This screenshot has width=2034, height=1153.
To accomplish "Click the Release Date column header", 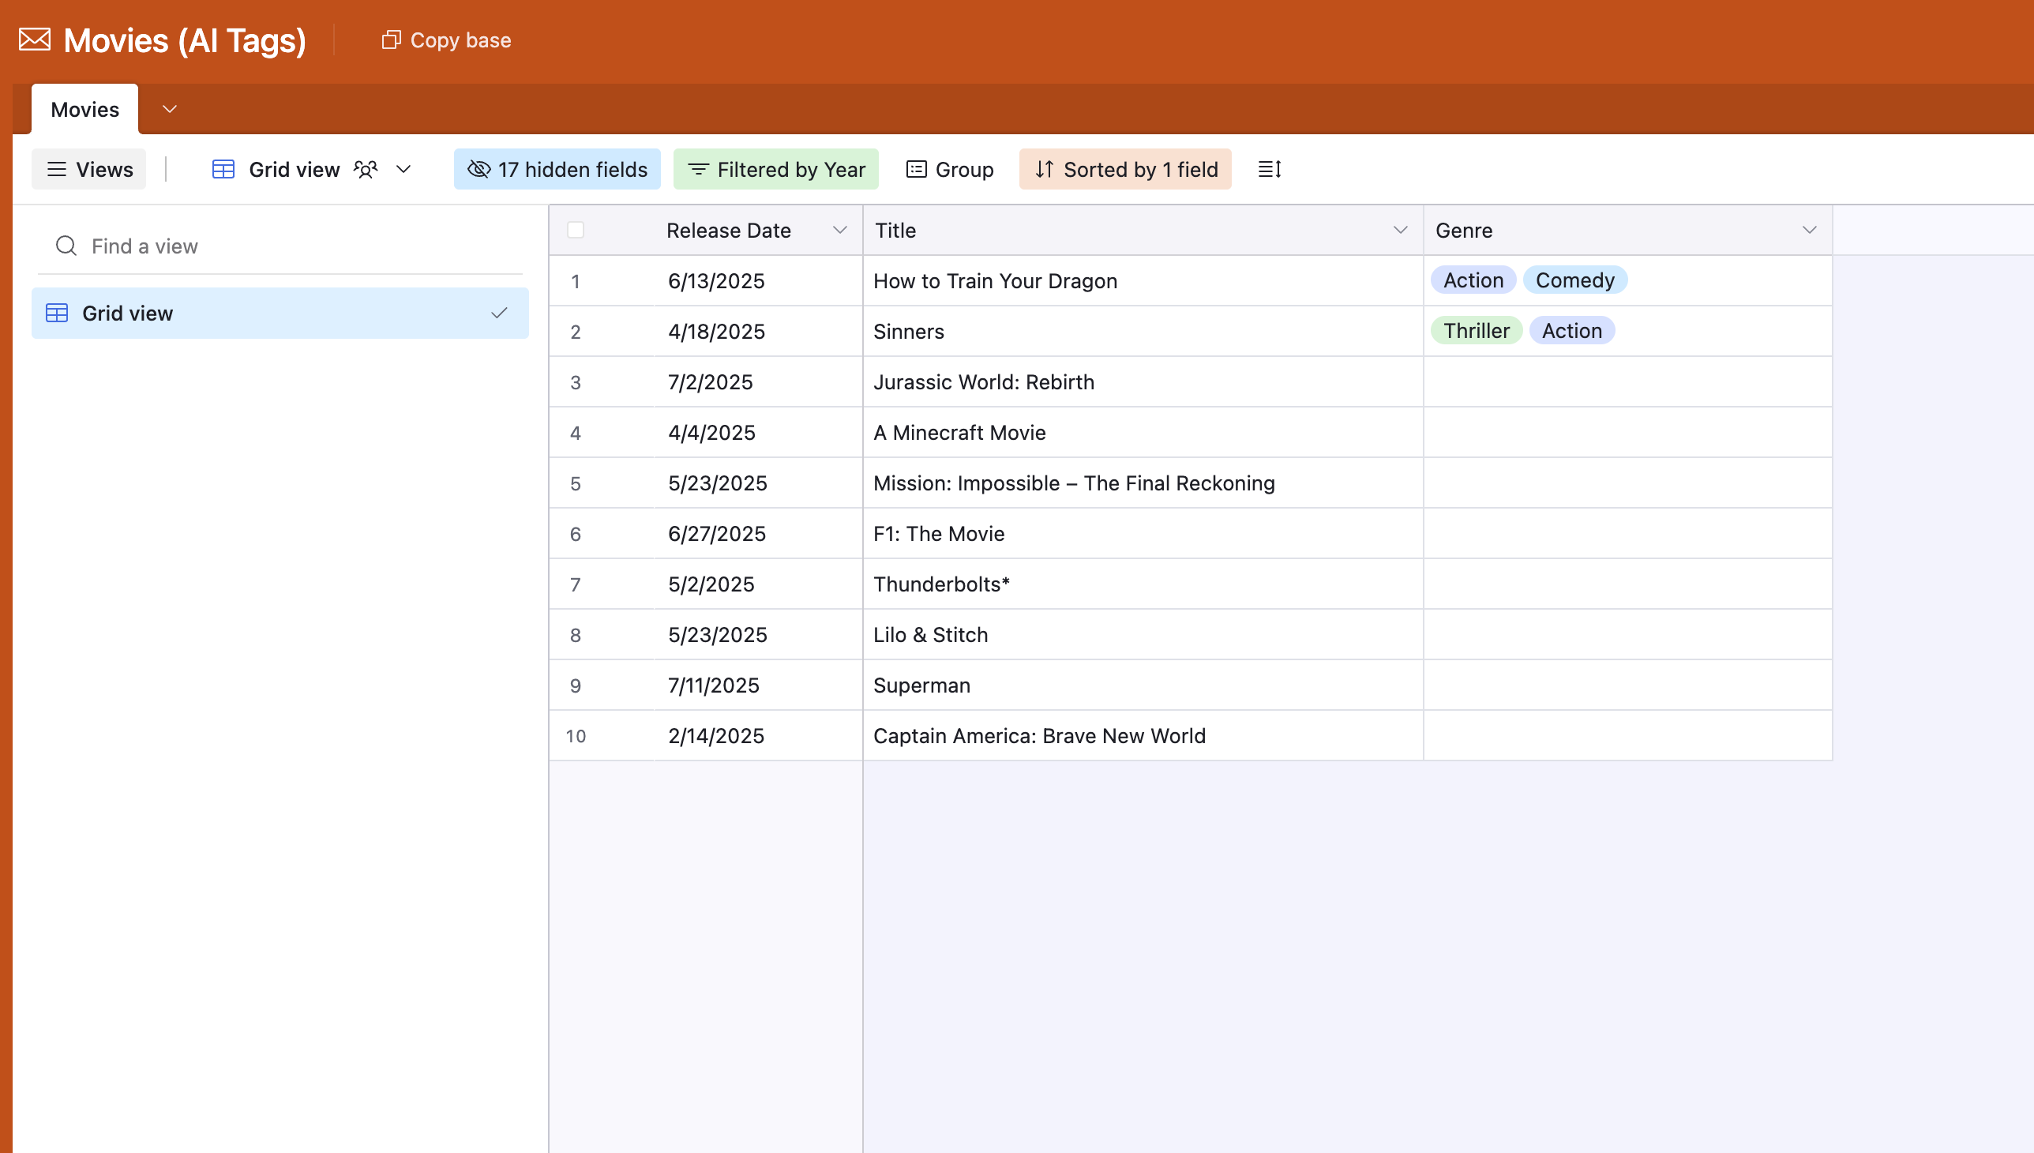I will tap(759, 230).
